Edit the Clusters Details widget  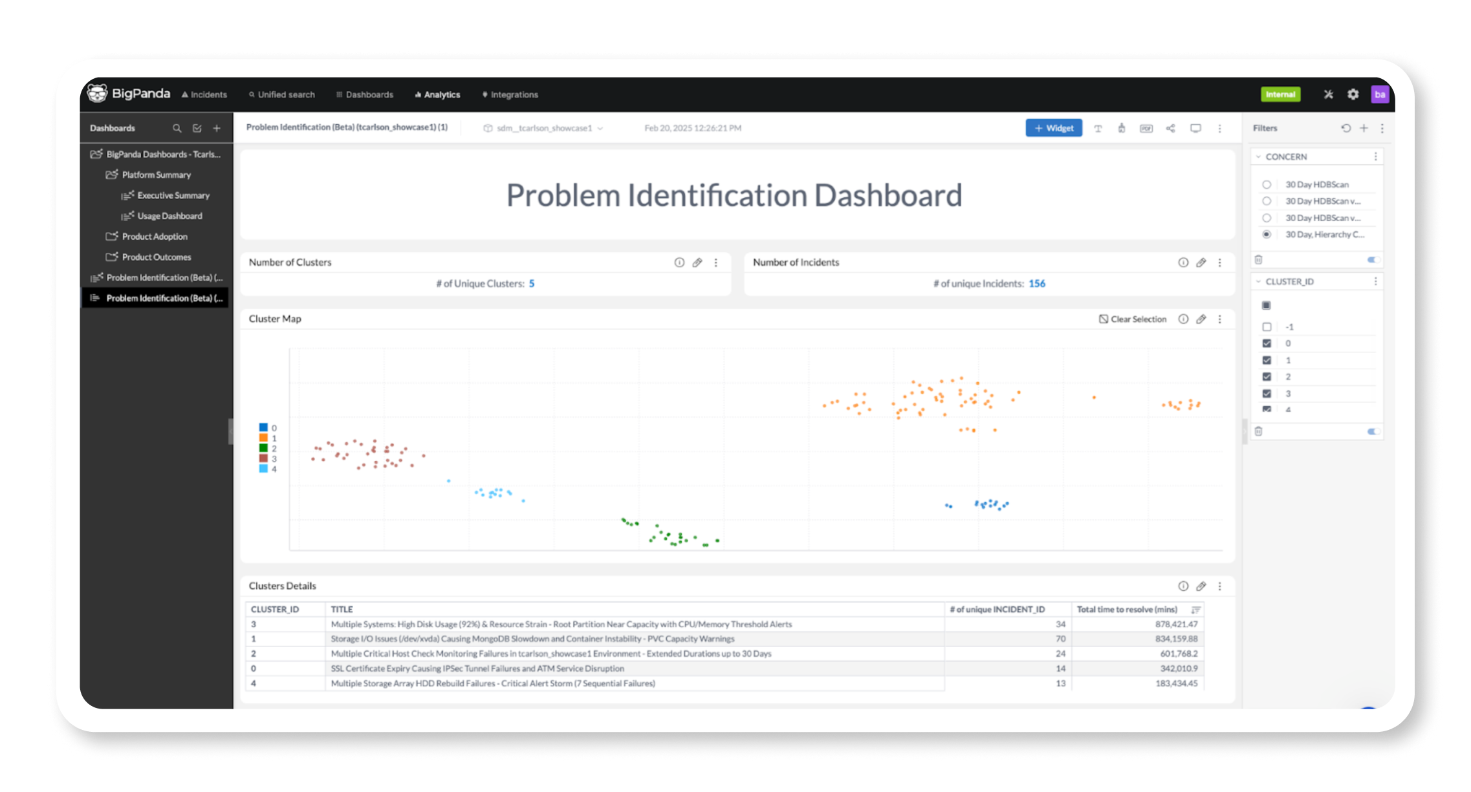[x=1201, y=586]
